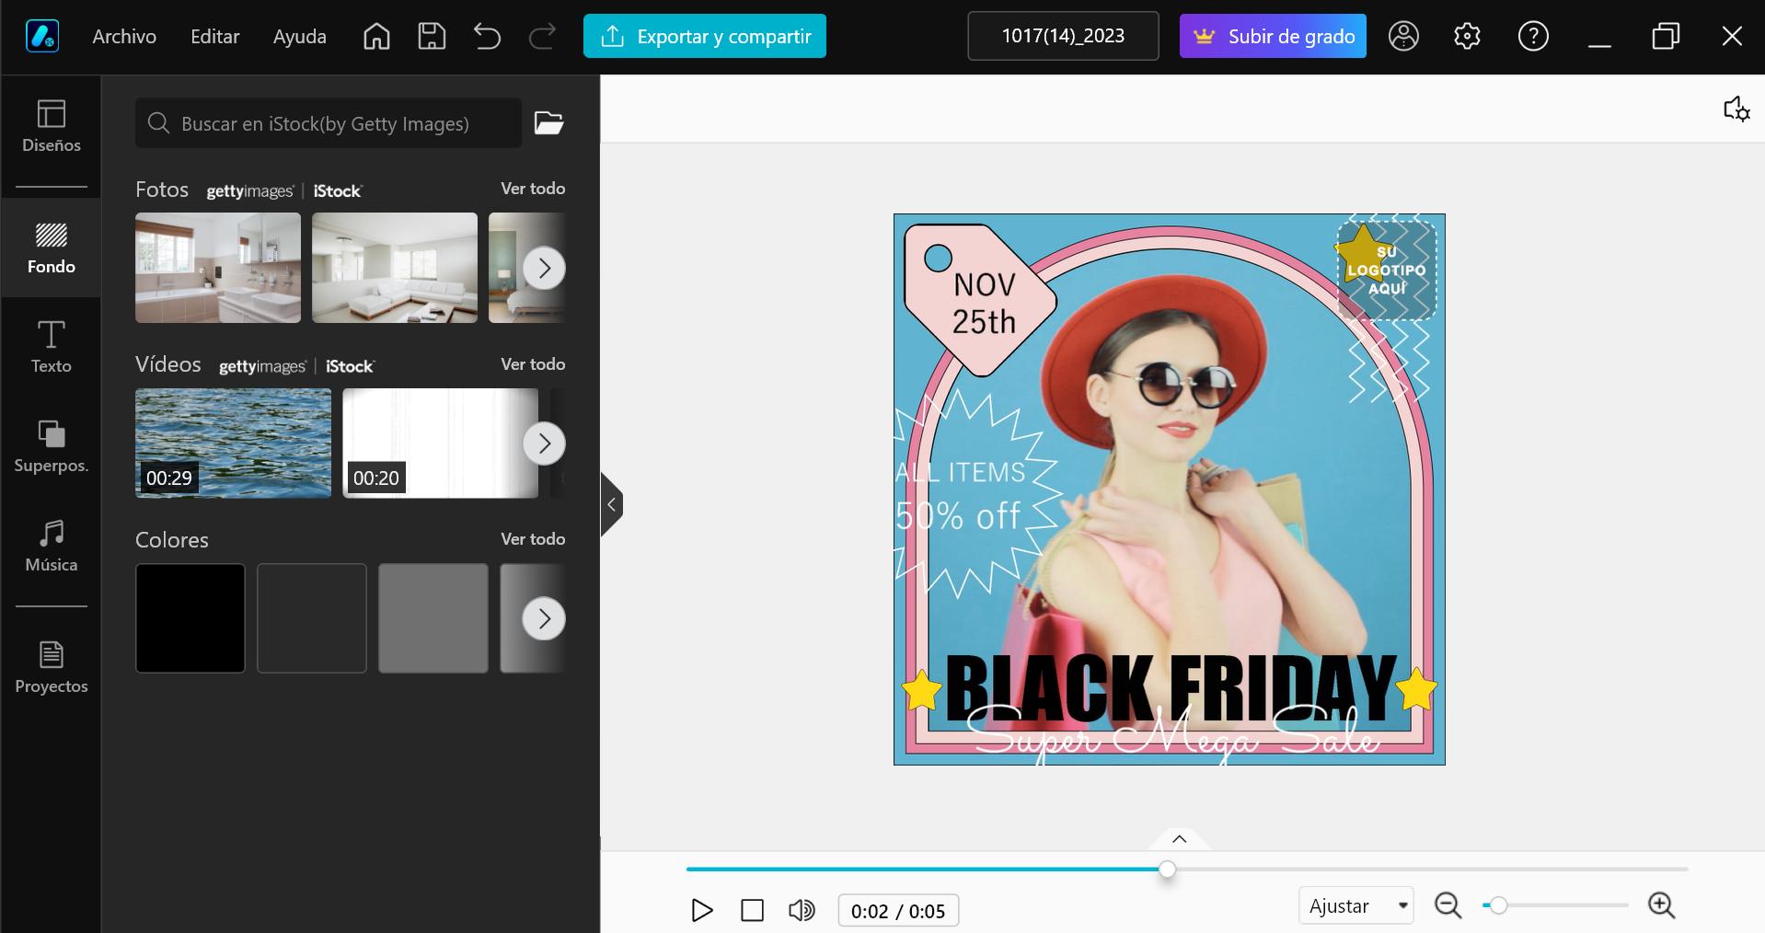
Task: Click Ver todo next to Fotos
Action: [532, 189]
